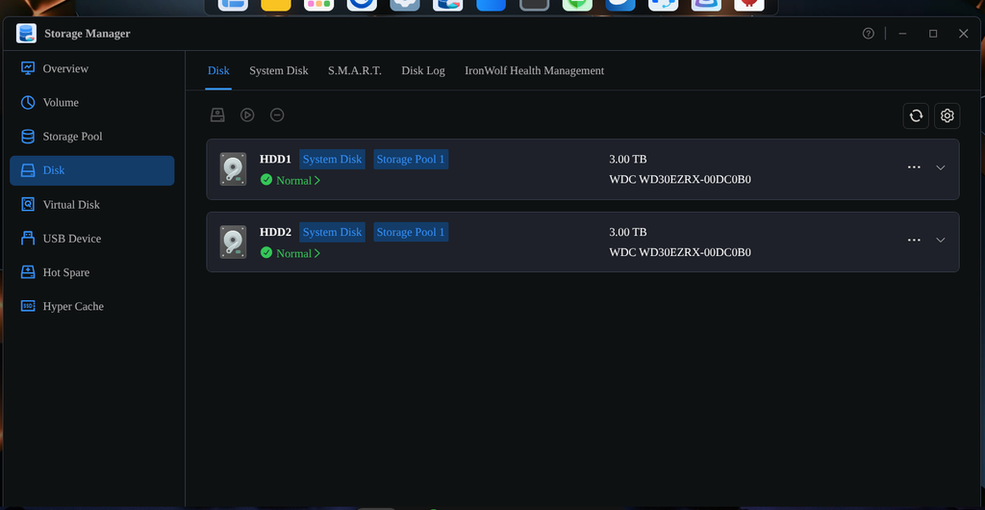This screenshot has height=510, width=985.
Task: Open disk settings gear button
Action: pyautogui.click(x=947, y=115)
